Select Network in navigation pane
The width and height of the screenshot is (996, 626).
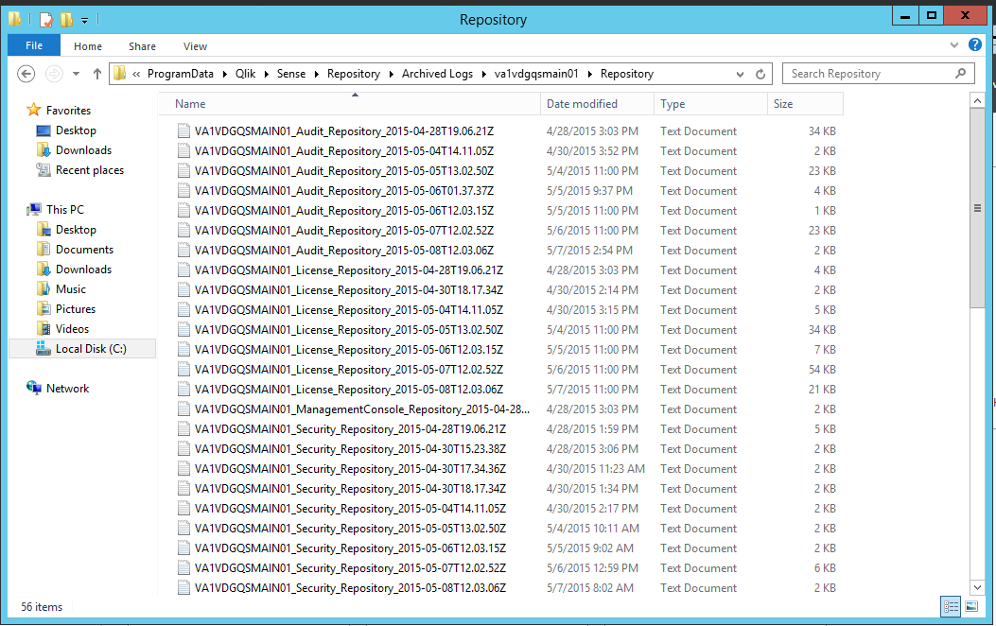click(67, 389)
